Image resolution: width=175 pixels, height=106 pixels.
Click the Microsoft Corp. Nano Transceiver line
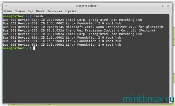83,27
